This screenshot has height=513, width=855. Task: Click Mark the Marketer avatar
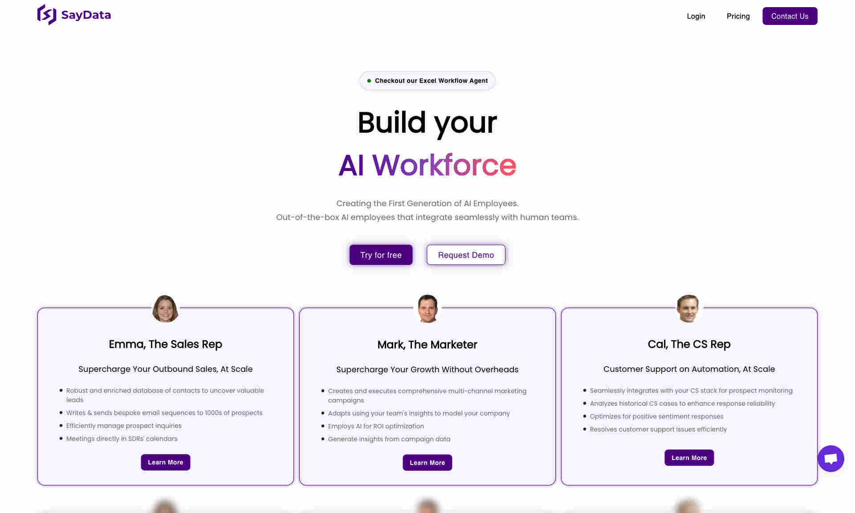click(427, 308)
